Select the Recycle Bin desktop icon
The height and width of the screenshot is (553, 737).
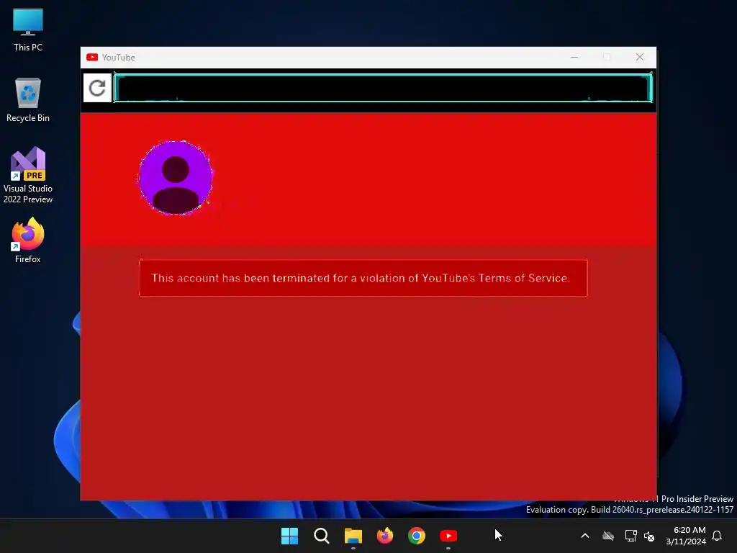coord(28,100)
